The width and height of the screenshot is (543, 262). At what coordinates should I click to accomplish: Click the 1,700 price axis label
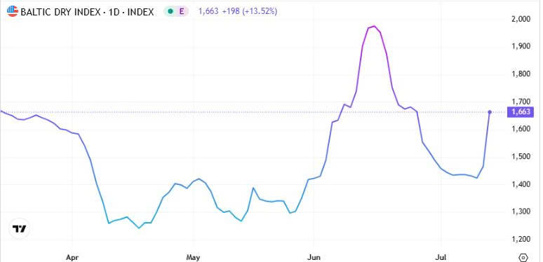(x=521, y=102)
